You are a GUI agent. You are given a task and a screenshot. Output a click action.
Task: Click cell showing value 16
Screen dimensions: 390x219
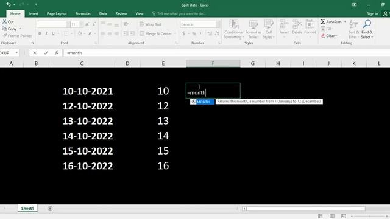(163, 165)
